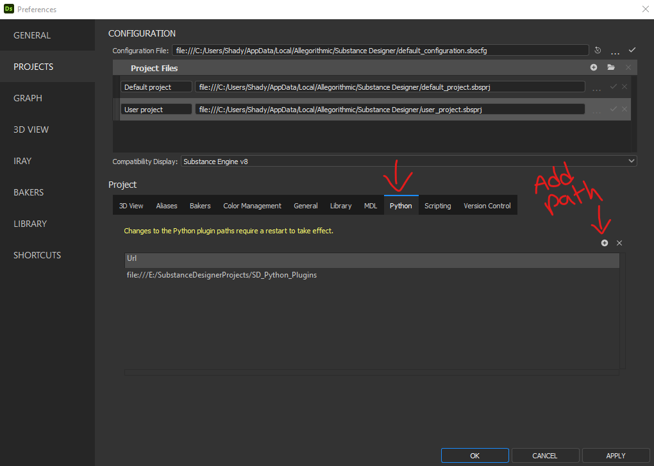
Task: Click the User project row drag handle
Action: click(116, 110)
